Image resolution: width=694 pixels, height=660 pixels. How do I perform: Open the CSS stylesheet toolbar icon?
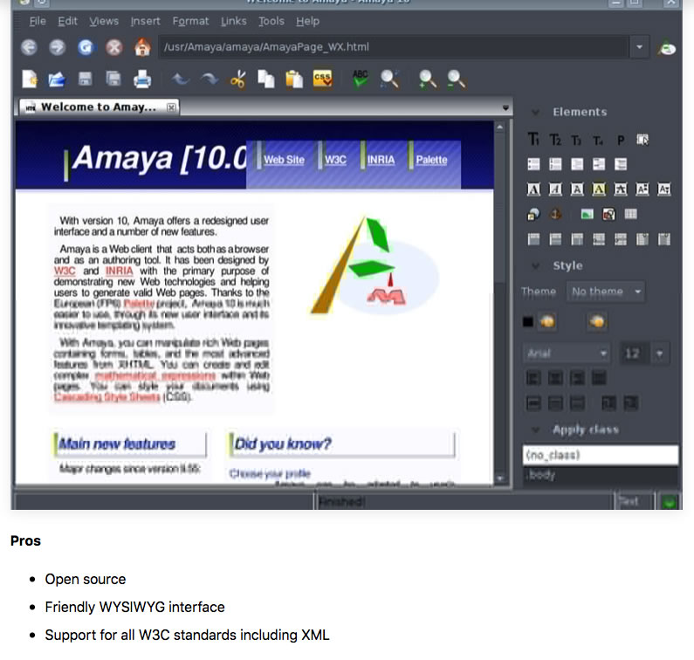point(322,79)
